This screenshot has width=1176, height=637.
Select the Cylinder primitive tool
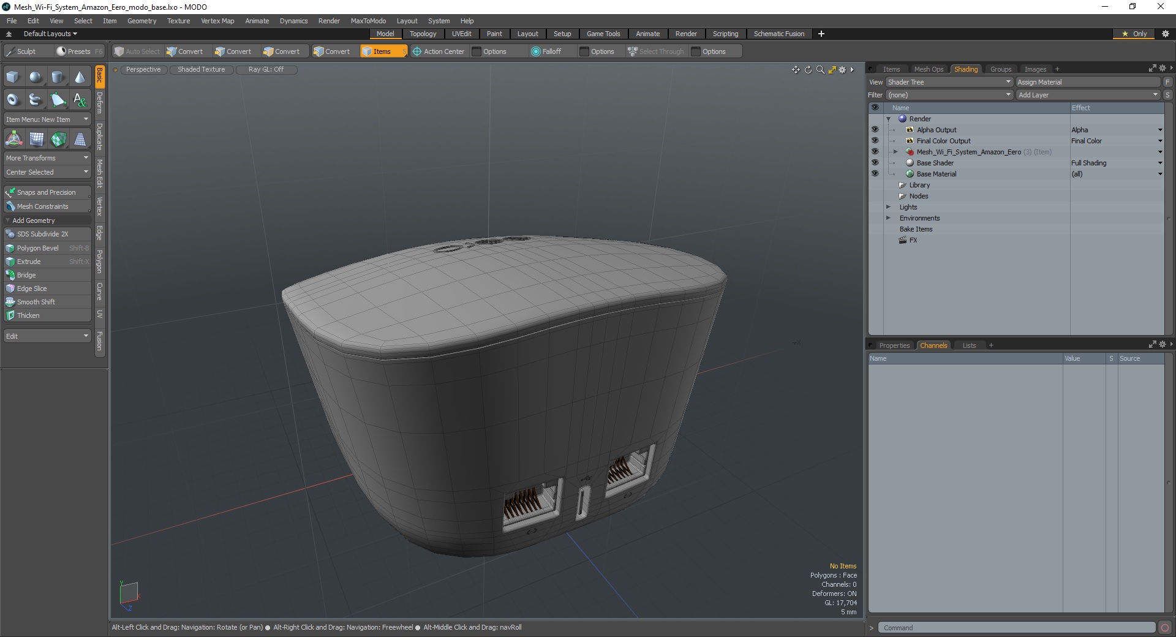pos(58,77)
